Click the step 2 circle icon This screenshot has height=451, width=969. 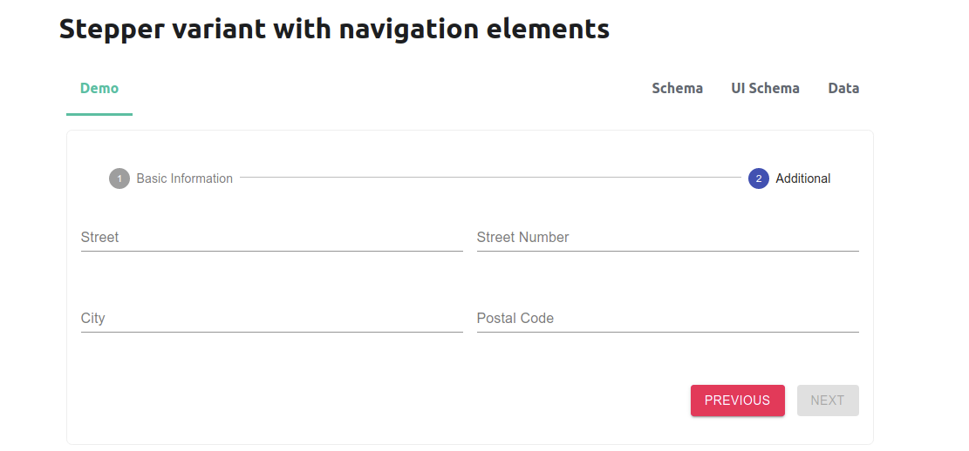tap(758, 178)
